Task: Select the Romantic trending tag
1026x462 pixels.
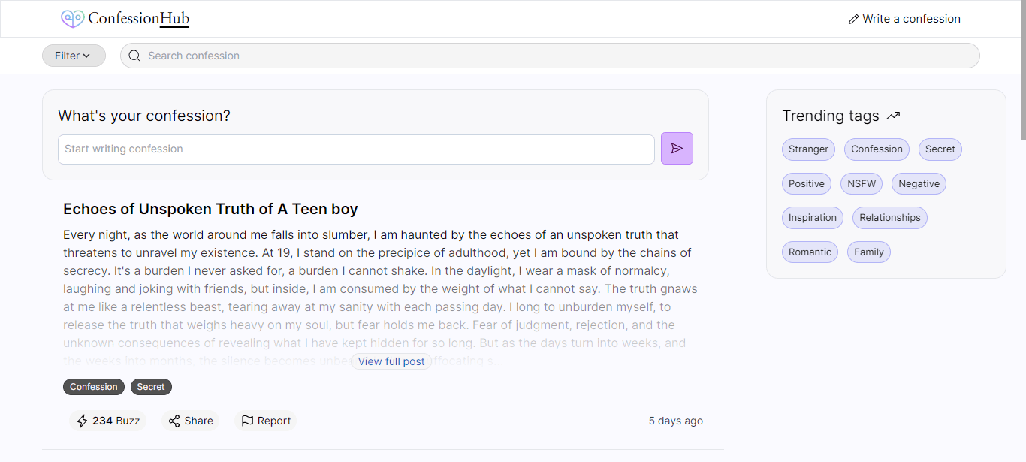Action: pyautogui.click(x=810, y=252)
